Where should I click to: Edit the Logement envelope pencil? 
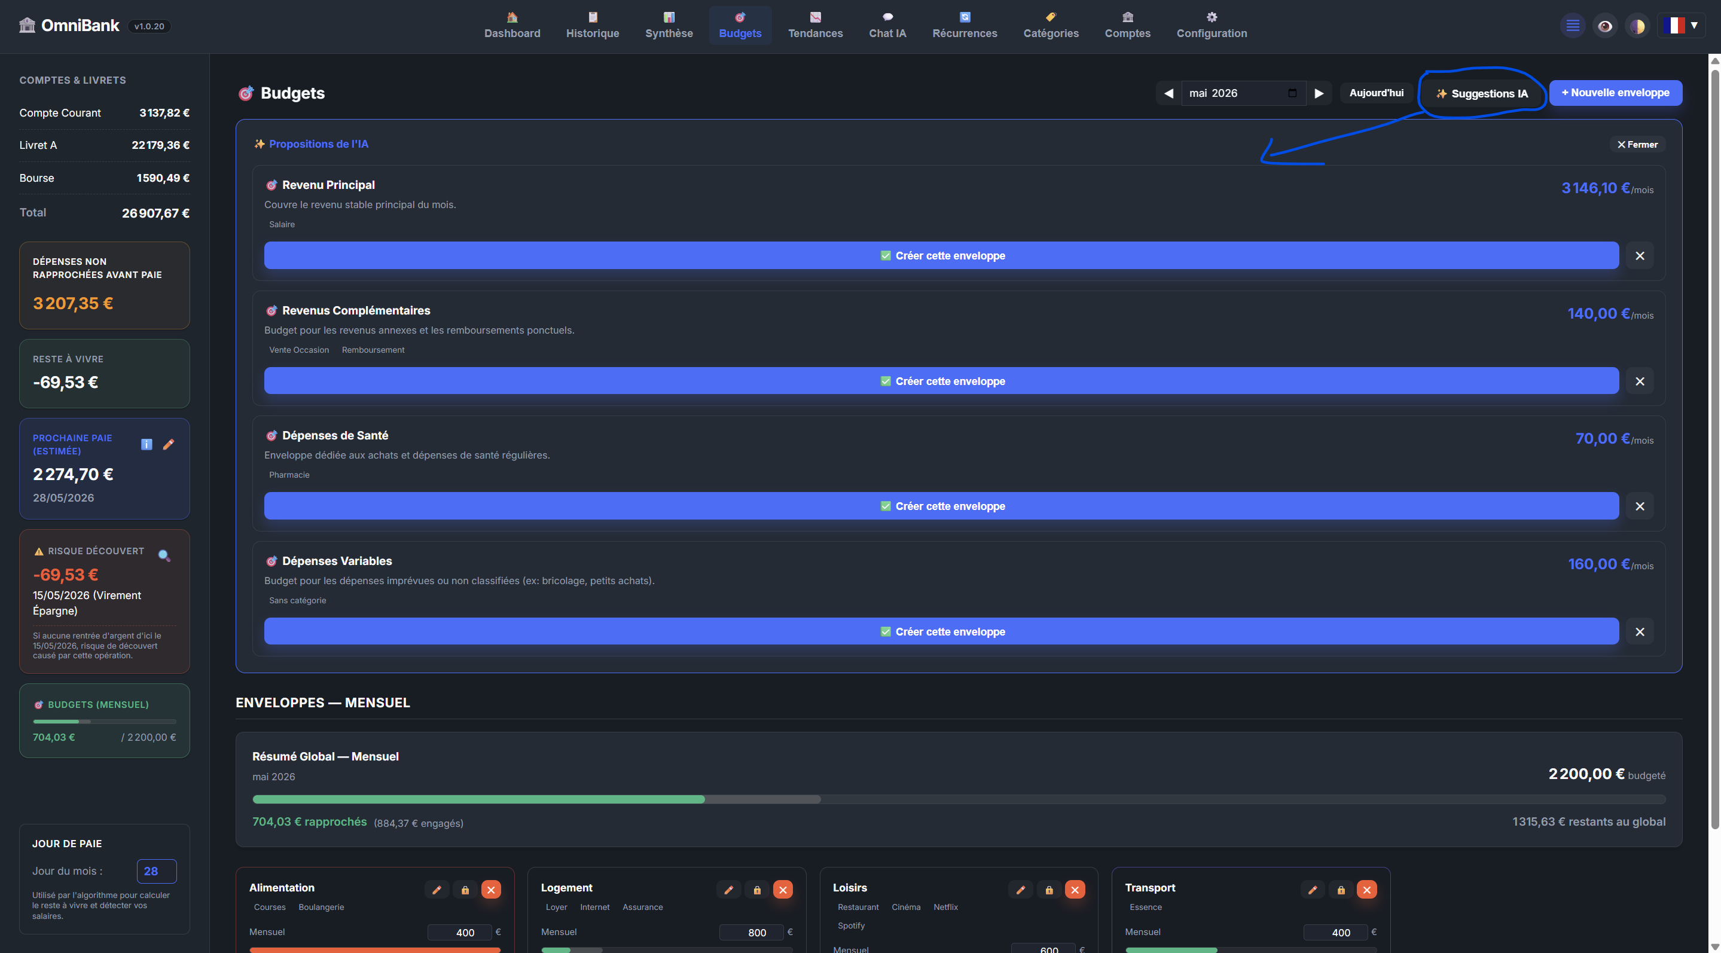click(x=728, y=890)
